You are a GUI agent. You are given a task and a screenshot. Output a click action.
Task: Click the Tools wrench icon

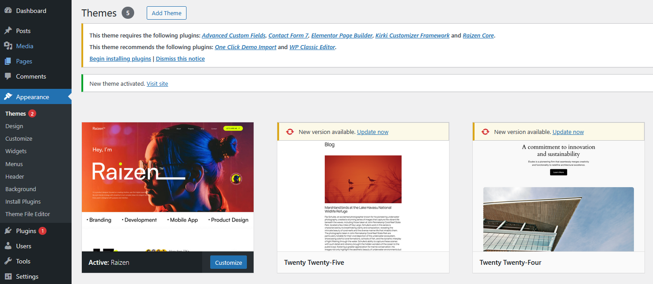coord(8,261)
